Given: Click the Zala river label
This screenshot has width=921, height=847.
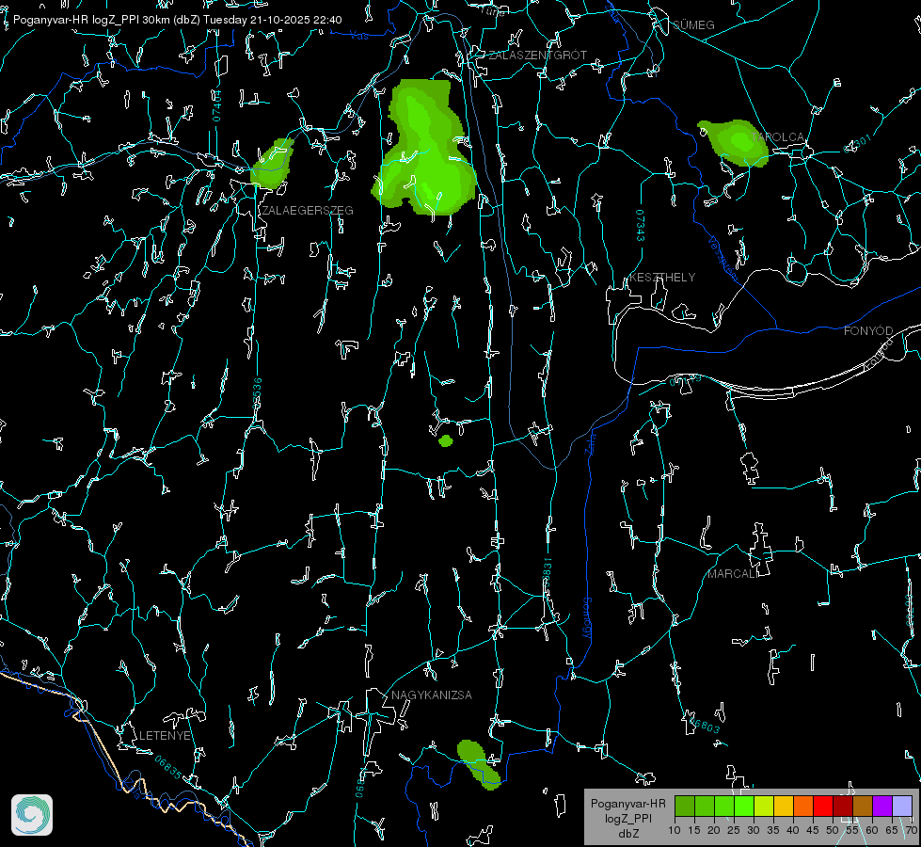Looking at the screenshot, I should point(590,442).
